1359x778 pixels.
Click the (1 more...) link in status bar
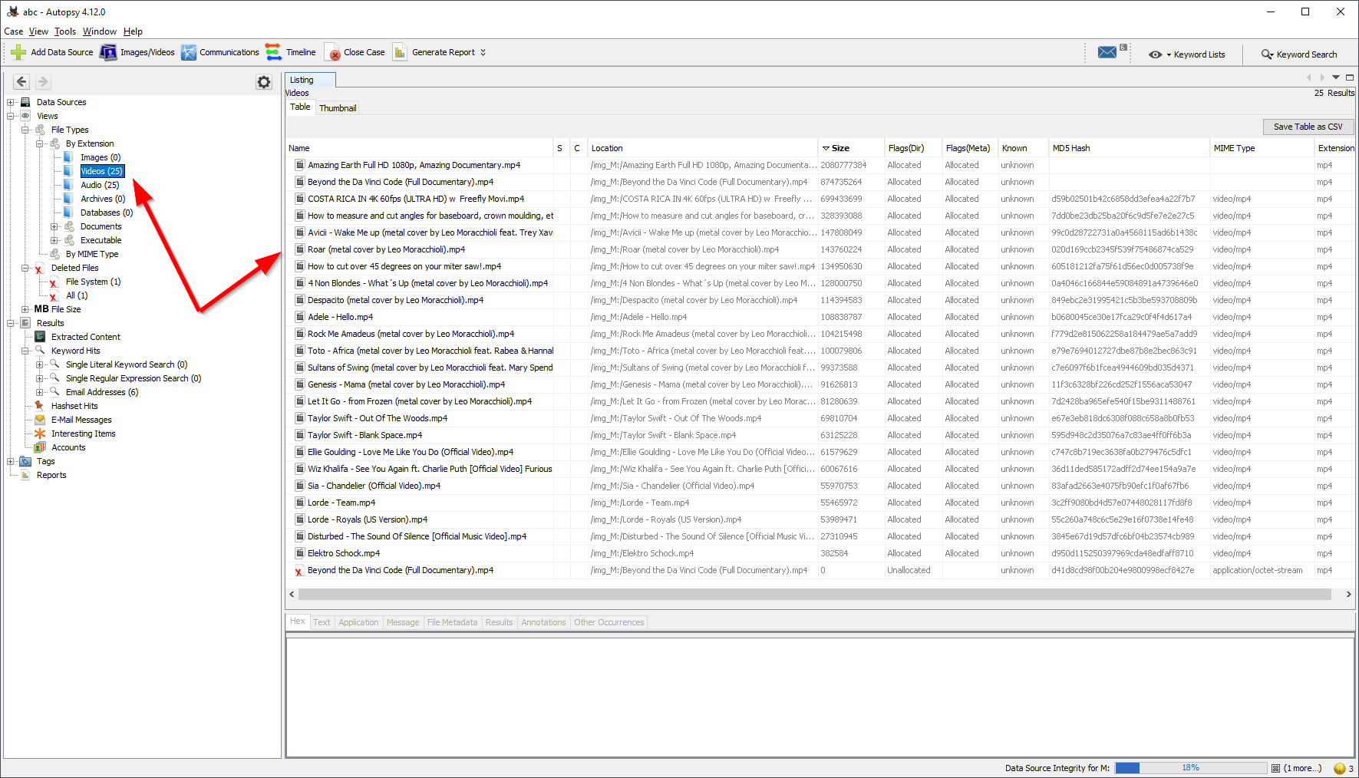tap(1302, 768)
